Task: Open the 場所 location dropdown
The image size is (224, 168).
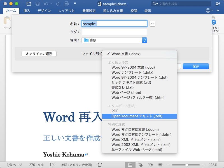Action: tap(114, 40)
